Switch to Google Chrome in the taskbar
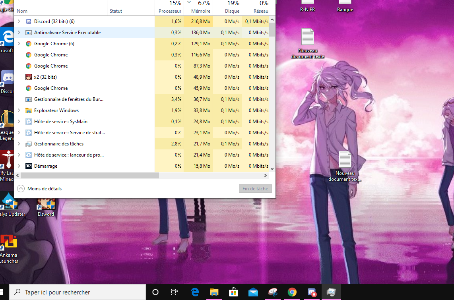Image resolution: width=454 pixels, height=300 pixels. point(292,292)
